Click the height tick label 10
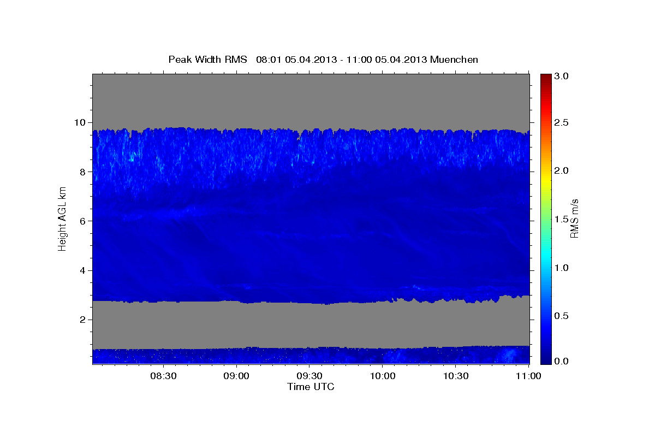Screen dimensions: 655x437 tap(80, 122)
